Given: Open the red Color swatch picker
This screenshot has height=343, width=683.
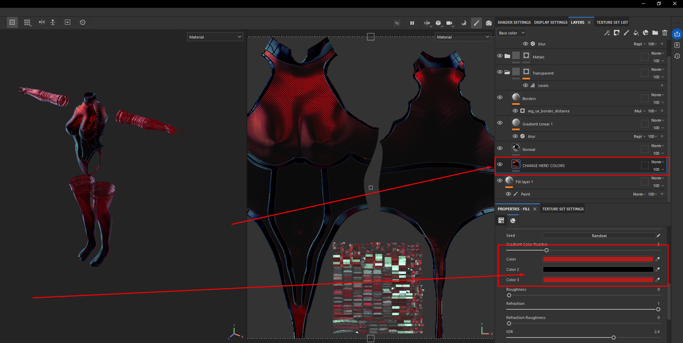Looking at the screenshot, I should coord(598,259).
